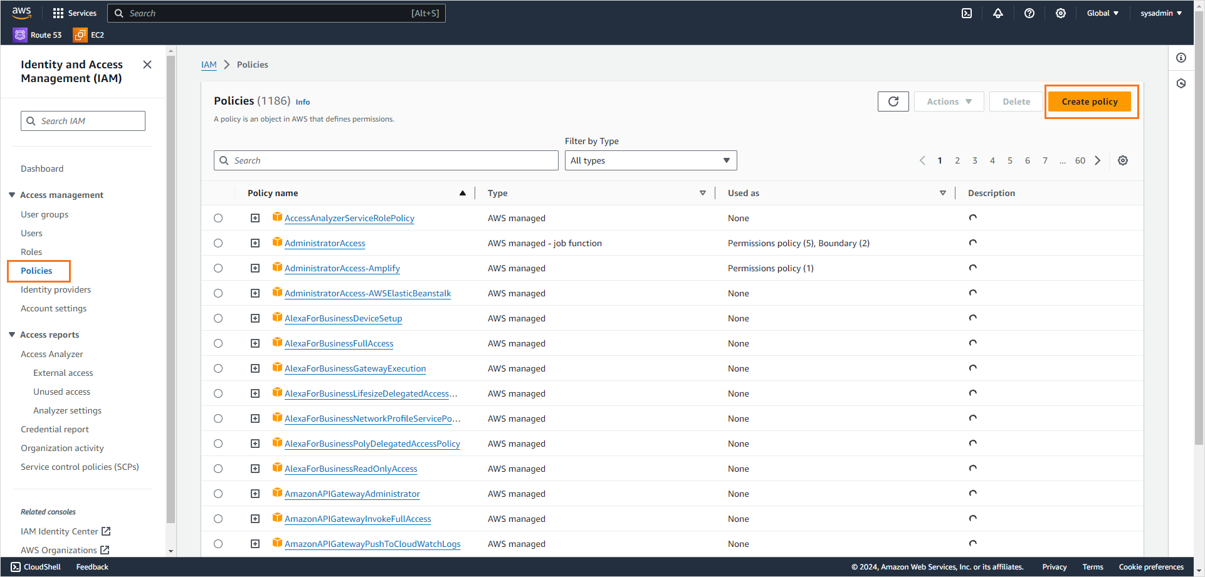Select radio for AlexaForBusinessFullAccess

(x=218, y=343)
